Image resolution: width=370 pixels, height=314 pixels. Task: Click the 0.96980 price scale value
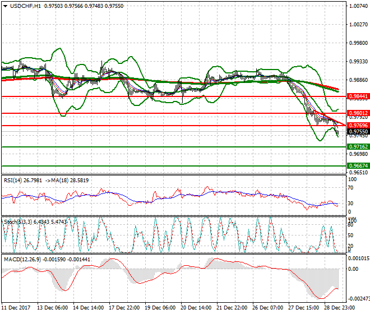[358, 154]
